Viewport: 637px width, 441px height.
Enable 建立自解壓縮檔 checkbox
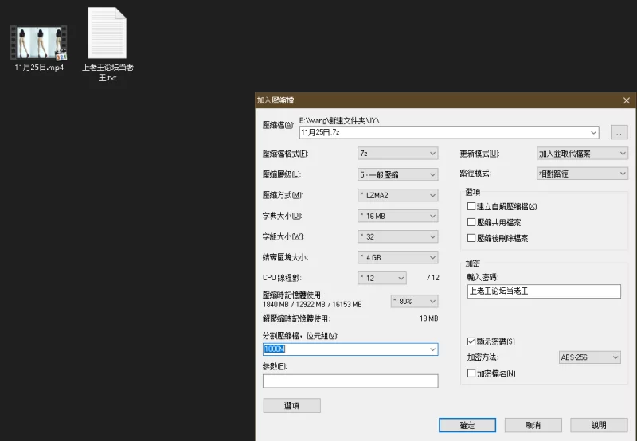coord(471,206)
